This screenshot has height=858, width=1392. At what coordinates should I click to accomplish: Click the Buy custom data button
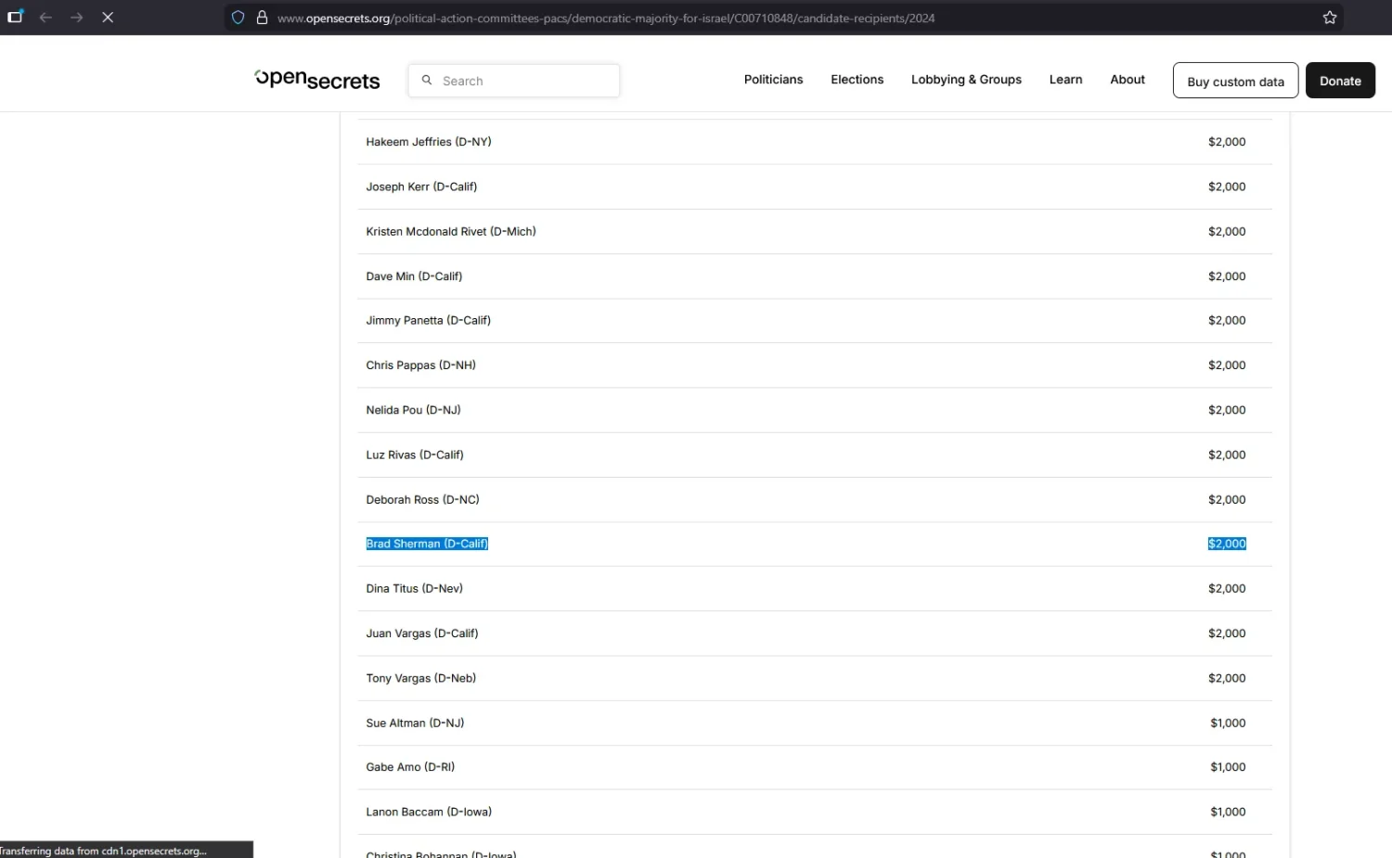coord(1235,81)
